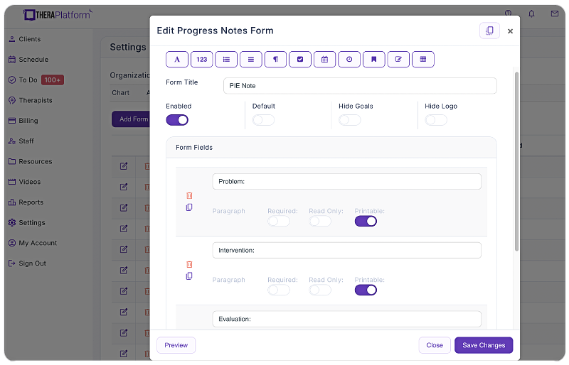Image resolution: width=569 pixels, height=365 pixels.
Task: Add a number field using the 123 icon
Action: click(202, 60)
